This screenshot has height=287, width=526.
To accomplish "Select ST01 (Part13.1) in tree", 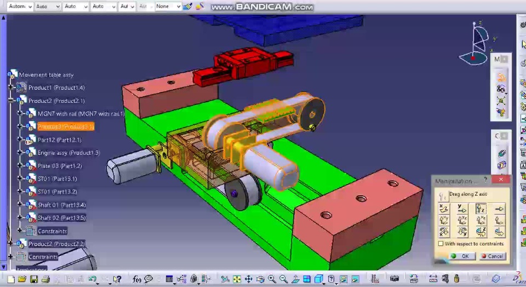I will click(x=57, y=179).
